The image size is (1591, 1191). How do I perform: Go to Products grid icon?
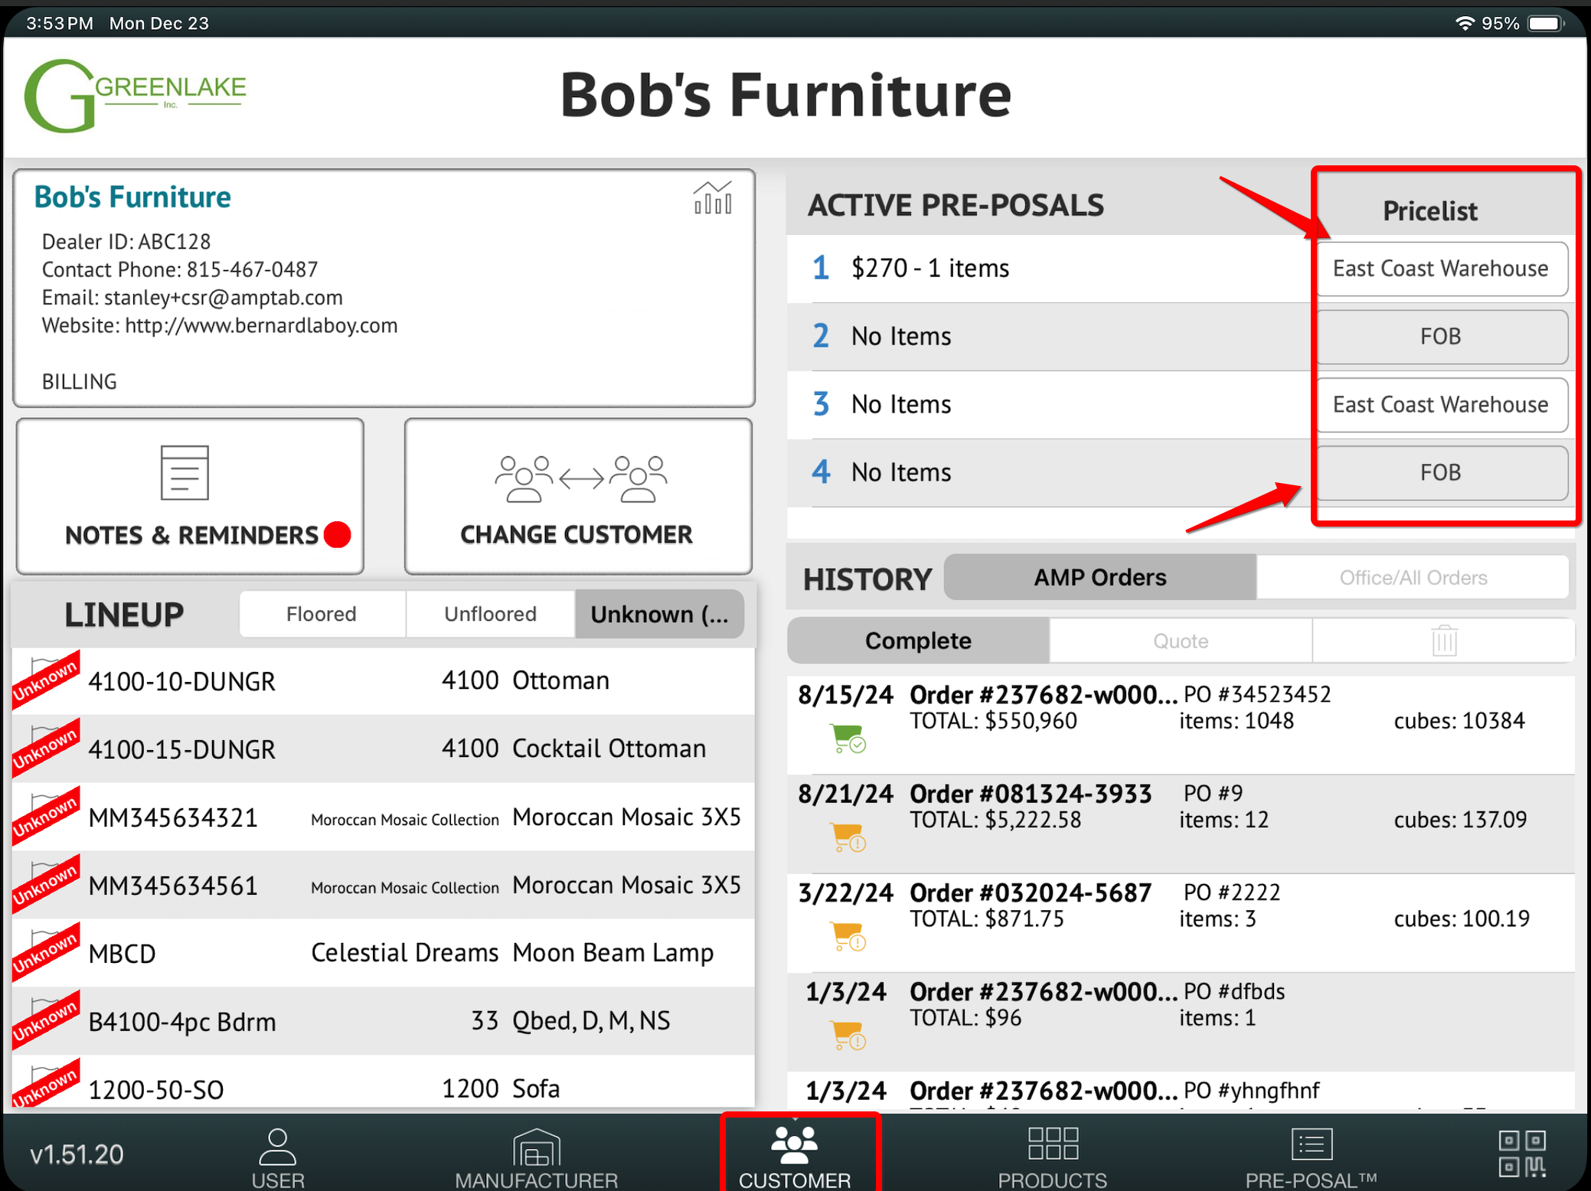click(x=1053, y=1144)
